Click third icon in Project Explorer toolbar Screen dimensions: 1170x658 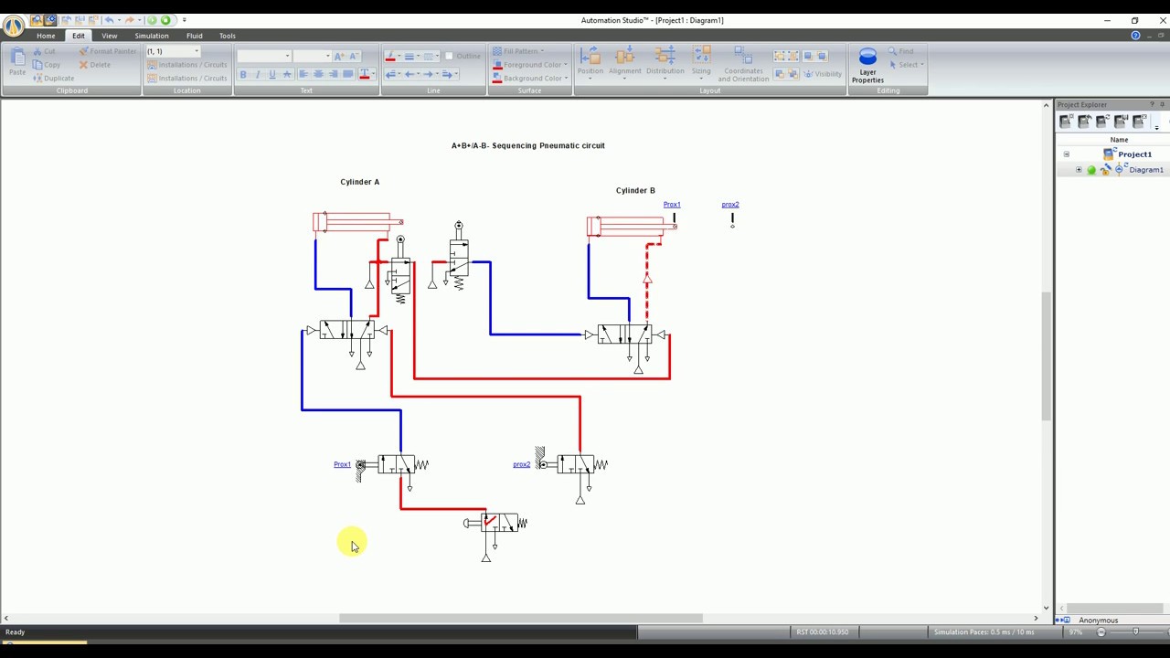click(x=1102, y=122)
